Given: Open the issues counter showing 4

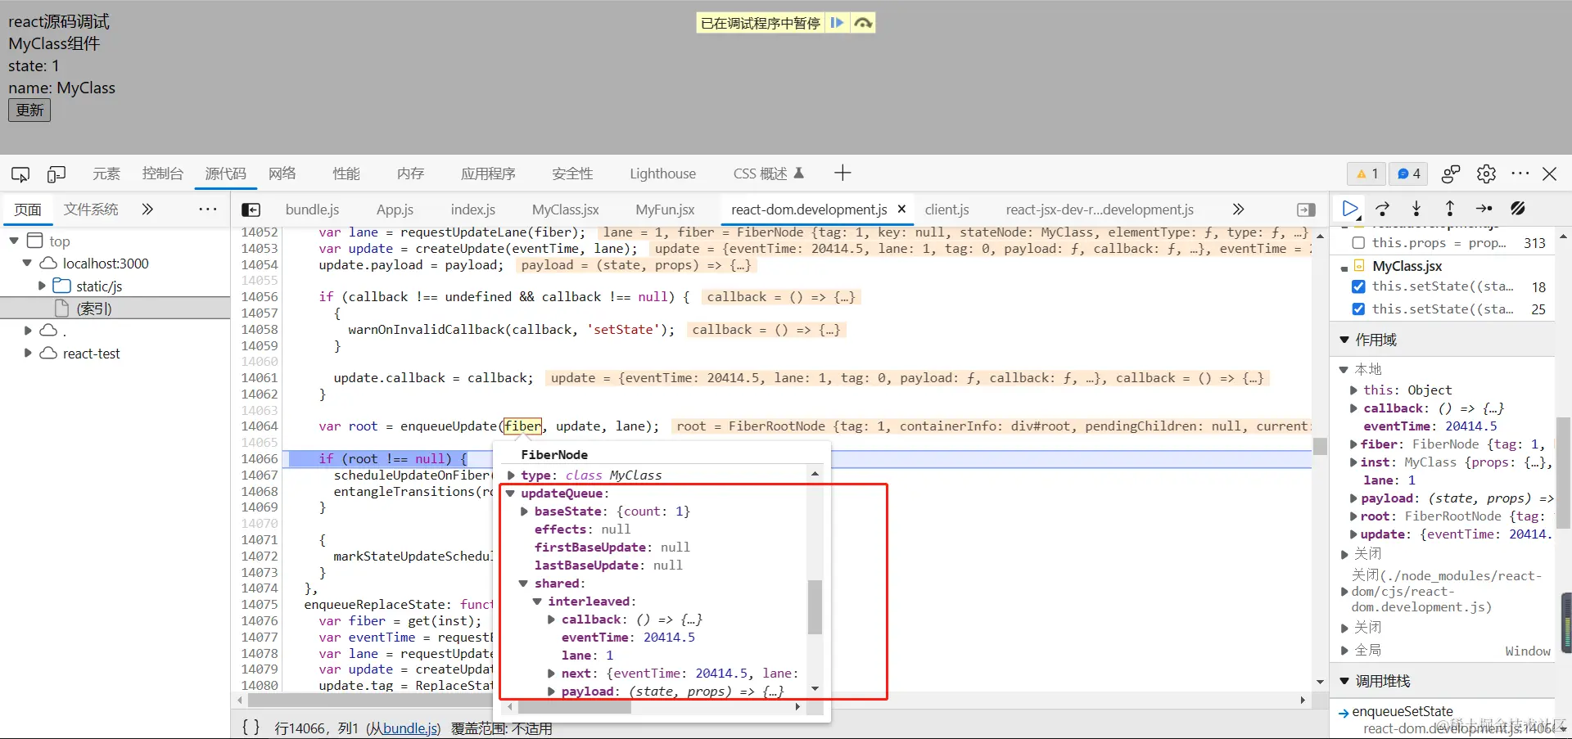Looking at the screenshot, I should [x=1408, y=173].
